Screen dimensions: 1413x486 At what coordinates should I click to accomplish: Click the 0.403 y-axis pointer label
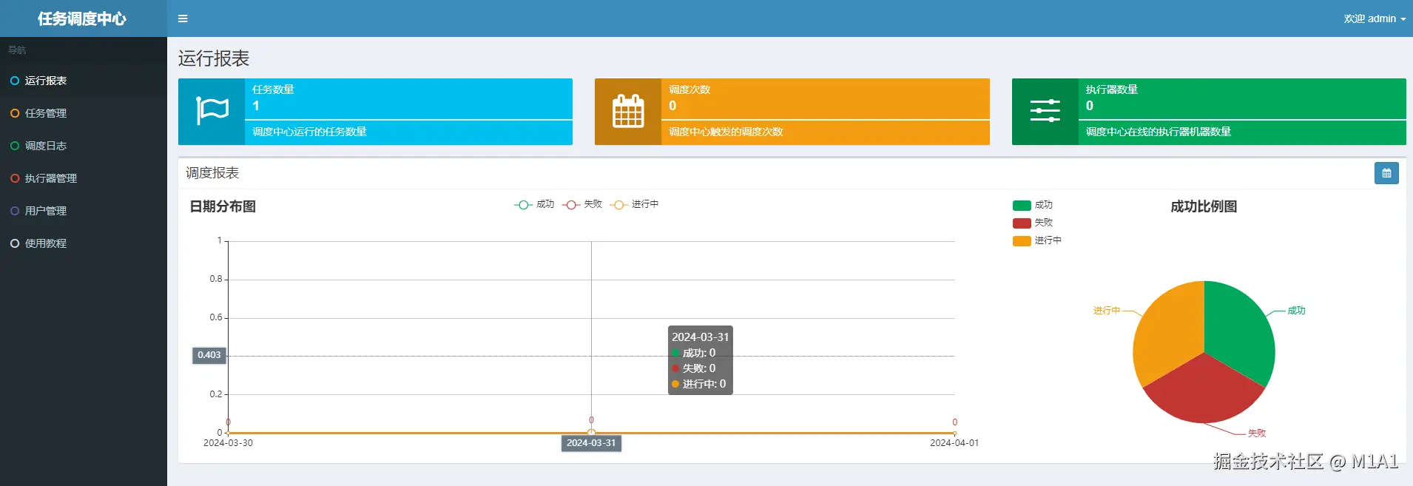pyautogui.click(x=209, y=355)
